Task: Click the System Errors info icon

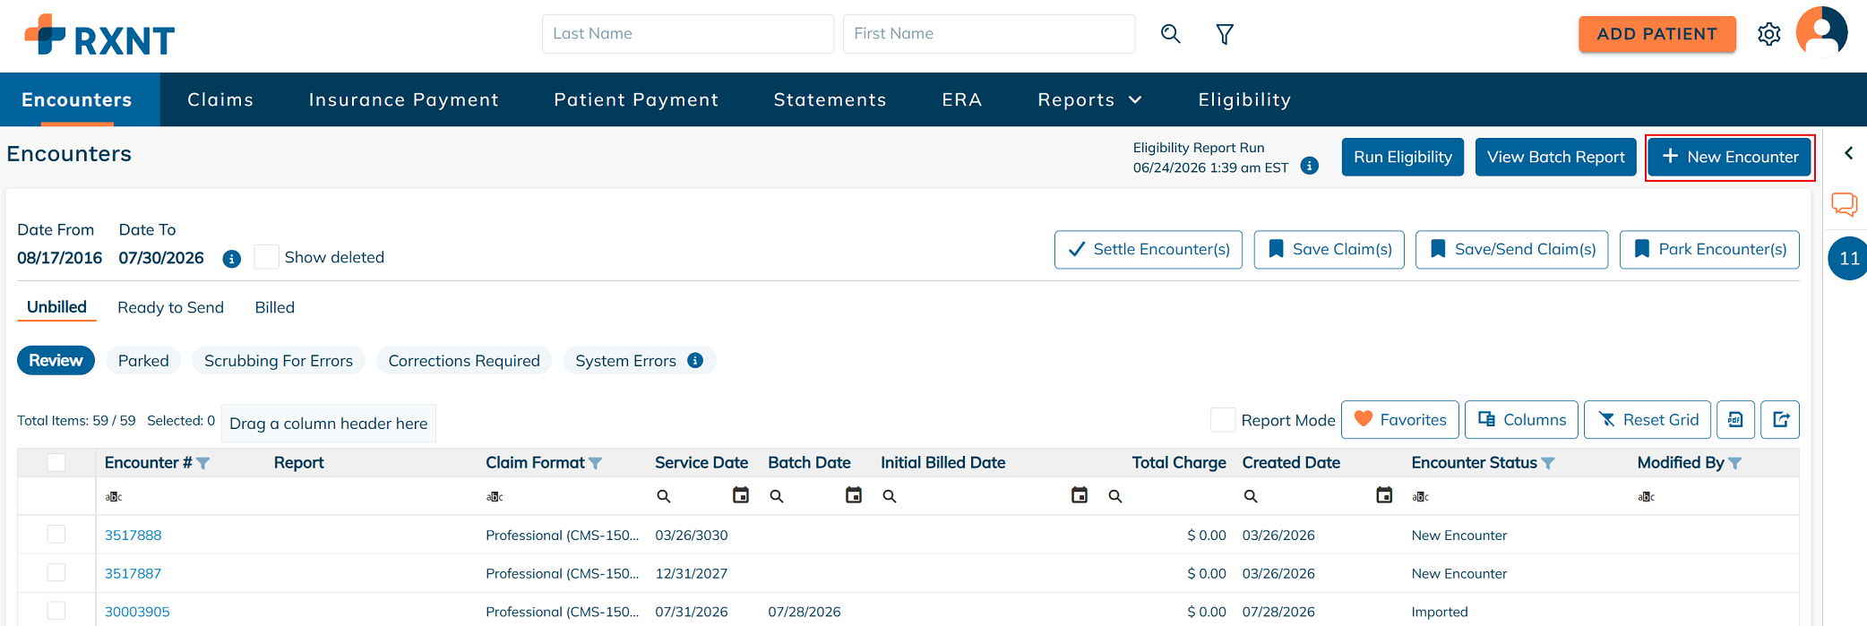Action: tap(695, 360)
